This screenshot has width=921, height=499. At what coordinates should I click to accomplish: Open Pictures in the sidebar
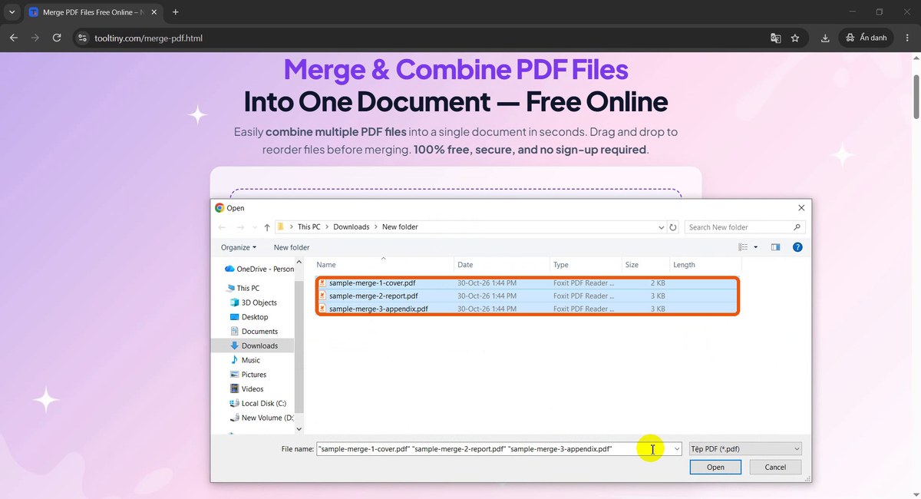pyautogui.click(x=248, y=375)
